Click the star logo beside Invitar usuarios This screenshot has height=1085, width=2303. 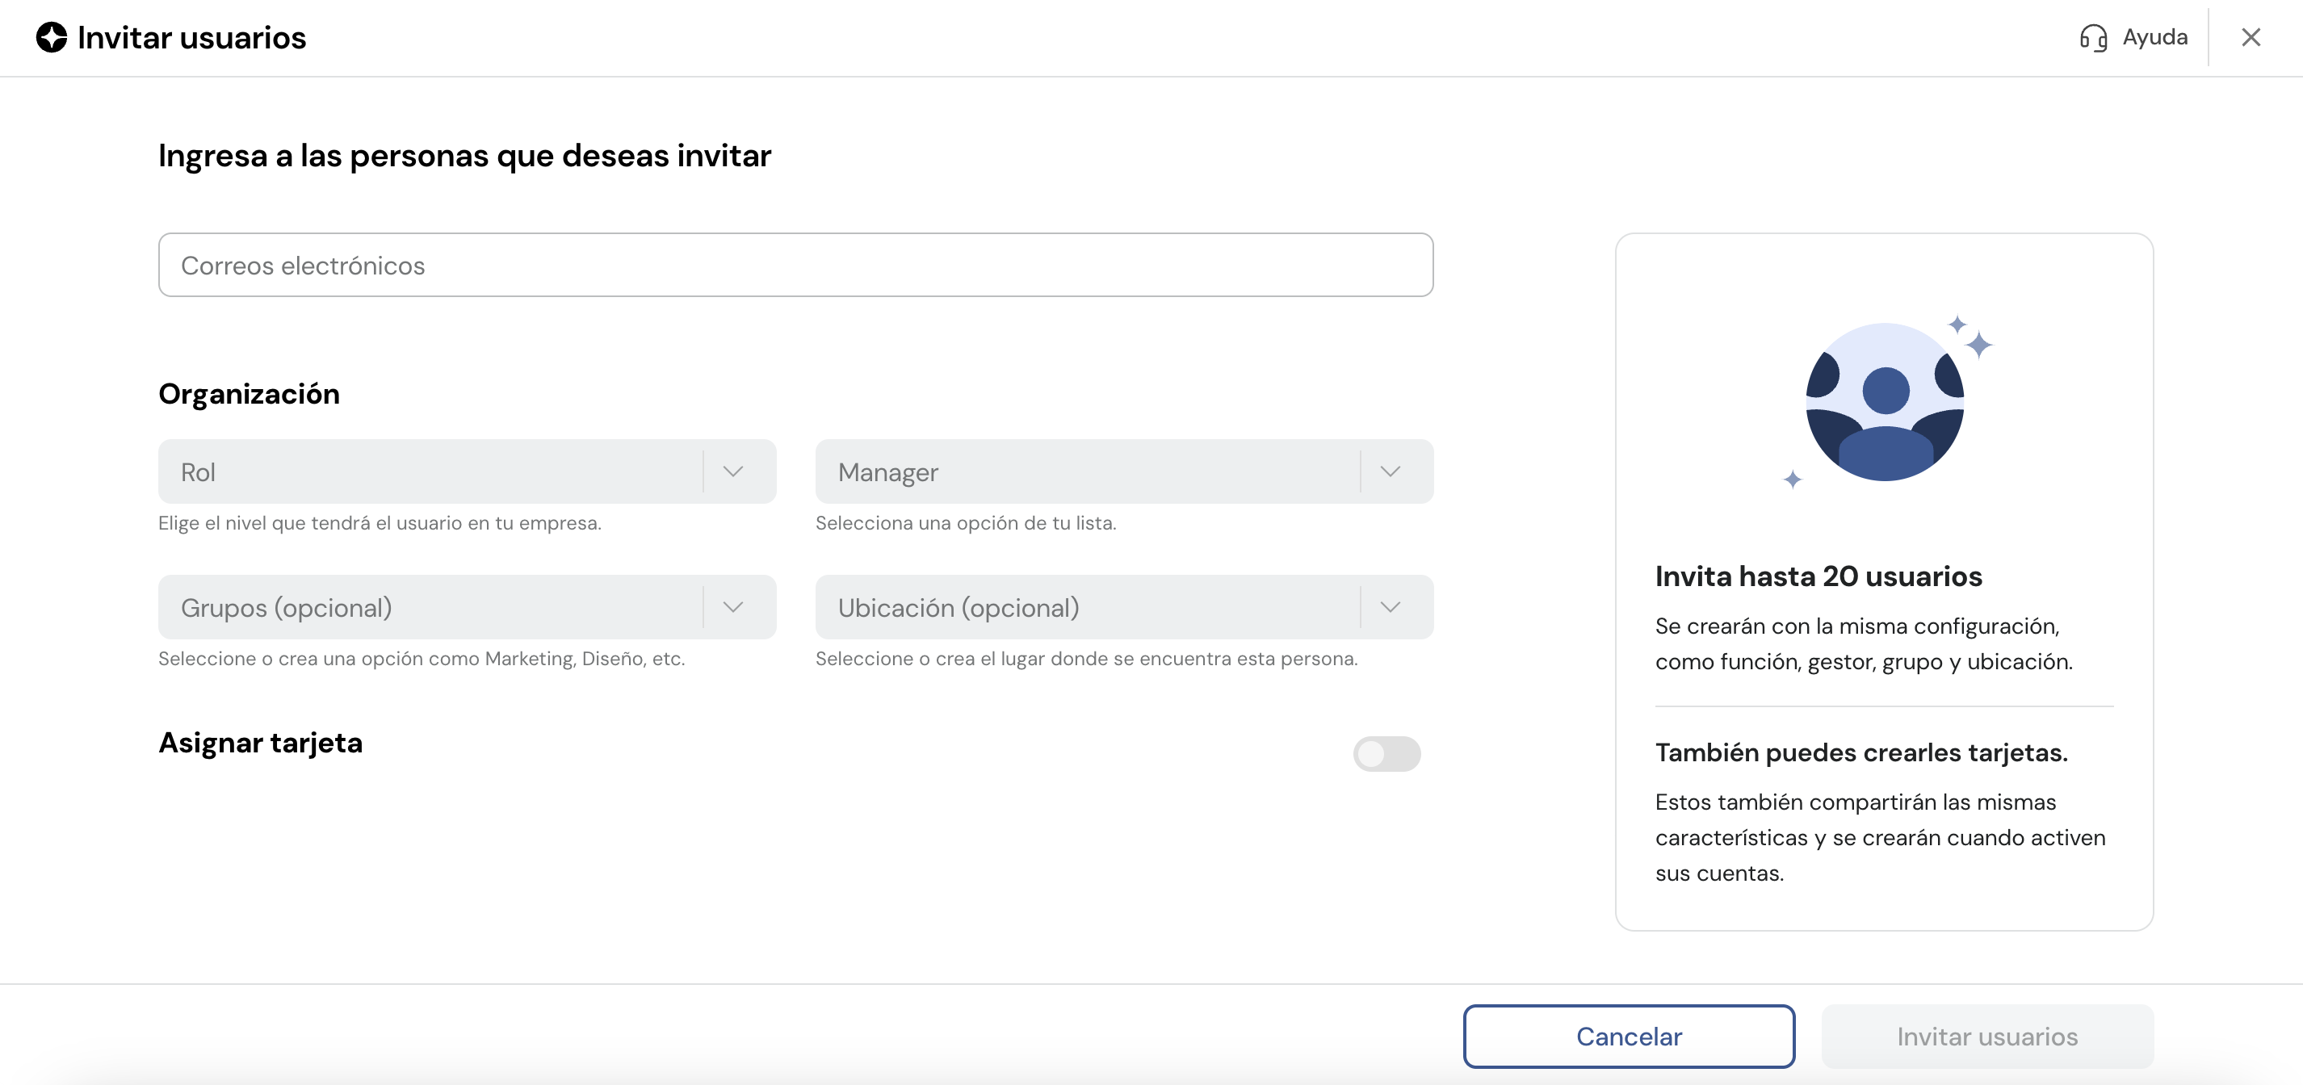click(x=51, y=37)
